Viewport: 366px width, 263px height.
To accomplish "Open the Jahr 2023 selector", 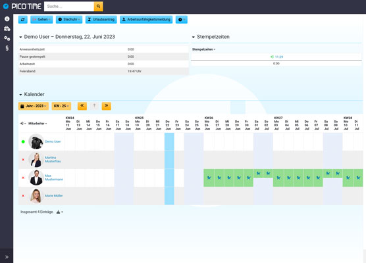I will pos(34,106).
